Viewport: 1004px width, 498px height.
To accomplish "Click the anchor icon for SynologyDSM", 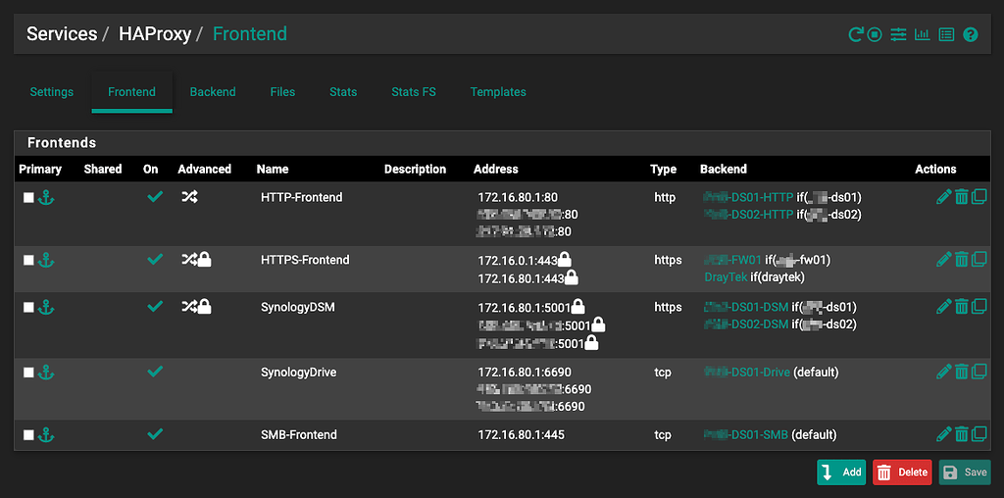I will (x=46, y=307).
